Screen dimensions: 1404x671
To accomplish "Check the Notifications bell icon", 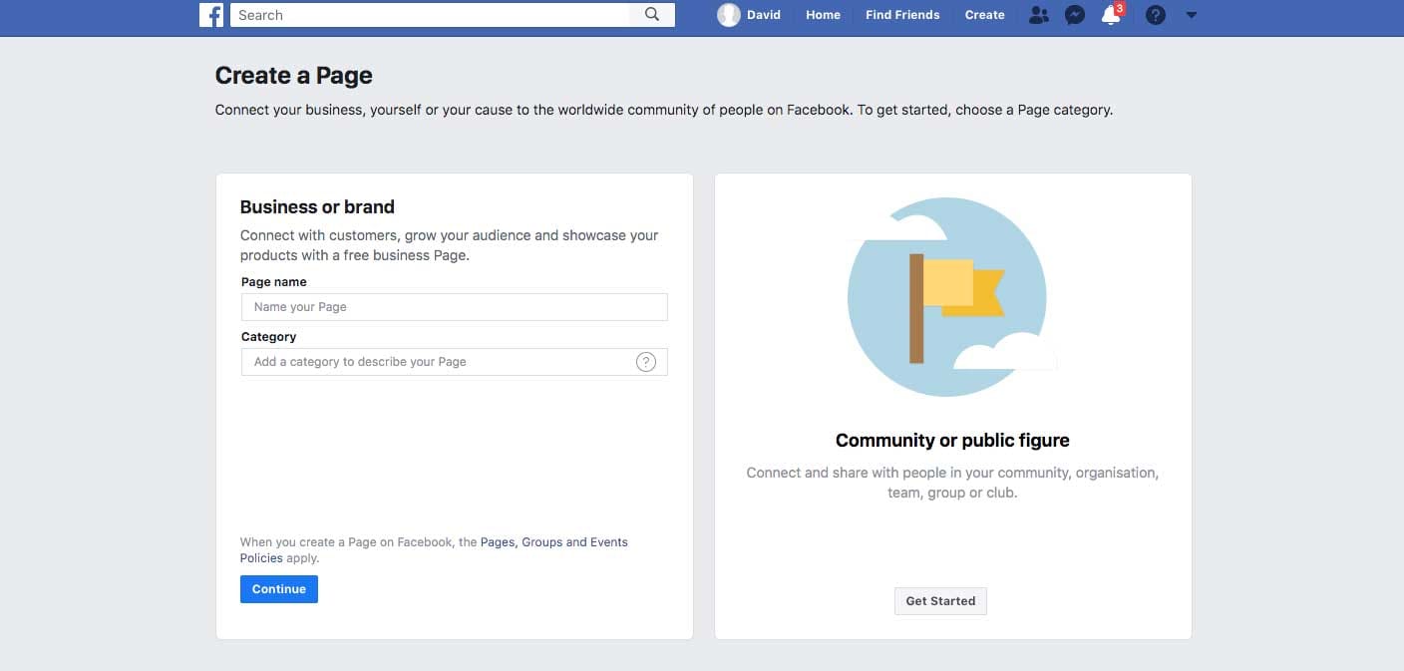I will coord(1111,15).
